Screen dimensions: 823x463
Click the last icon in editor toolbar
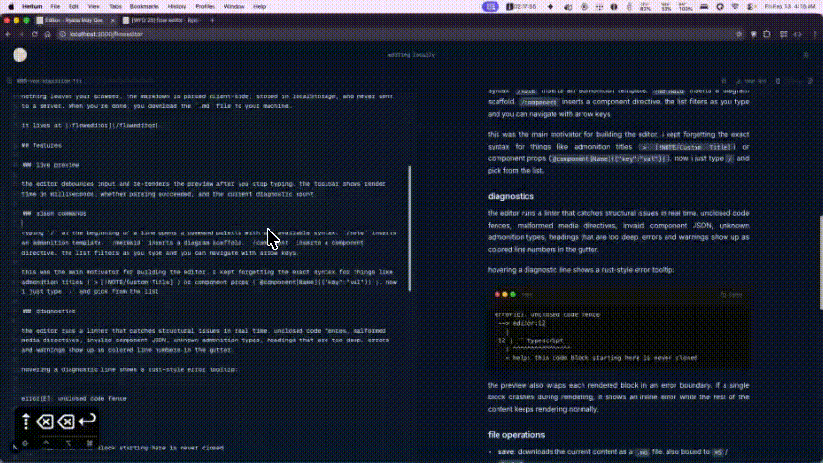point(810,81)
